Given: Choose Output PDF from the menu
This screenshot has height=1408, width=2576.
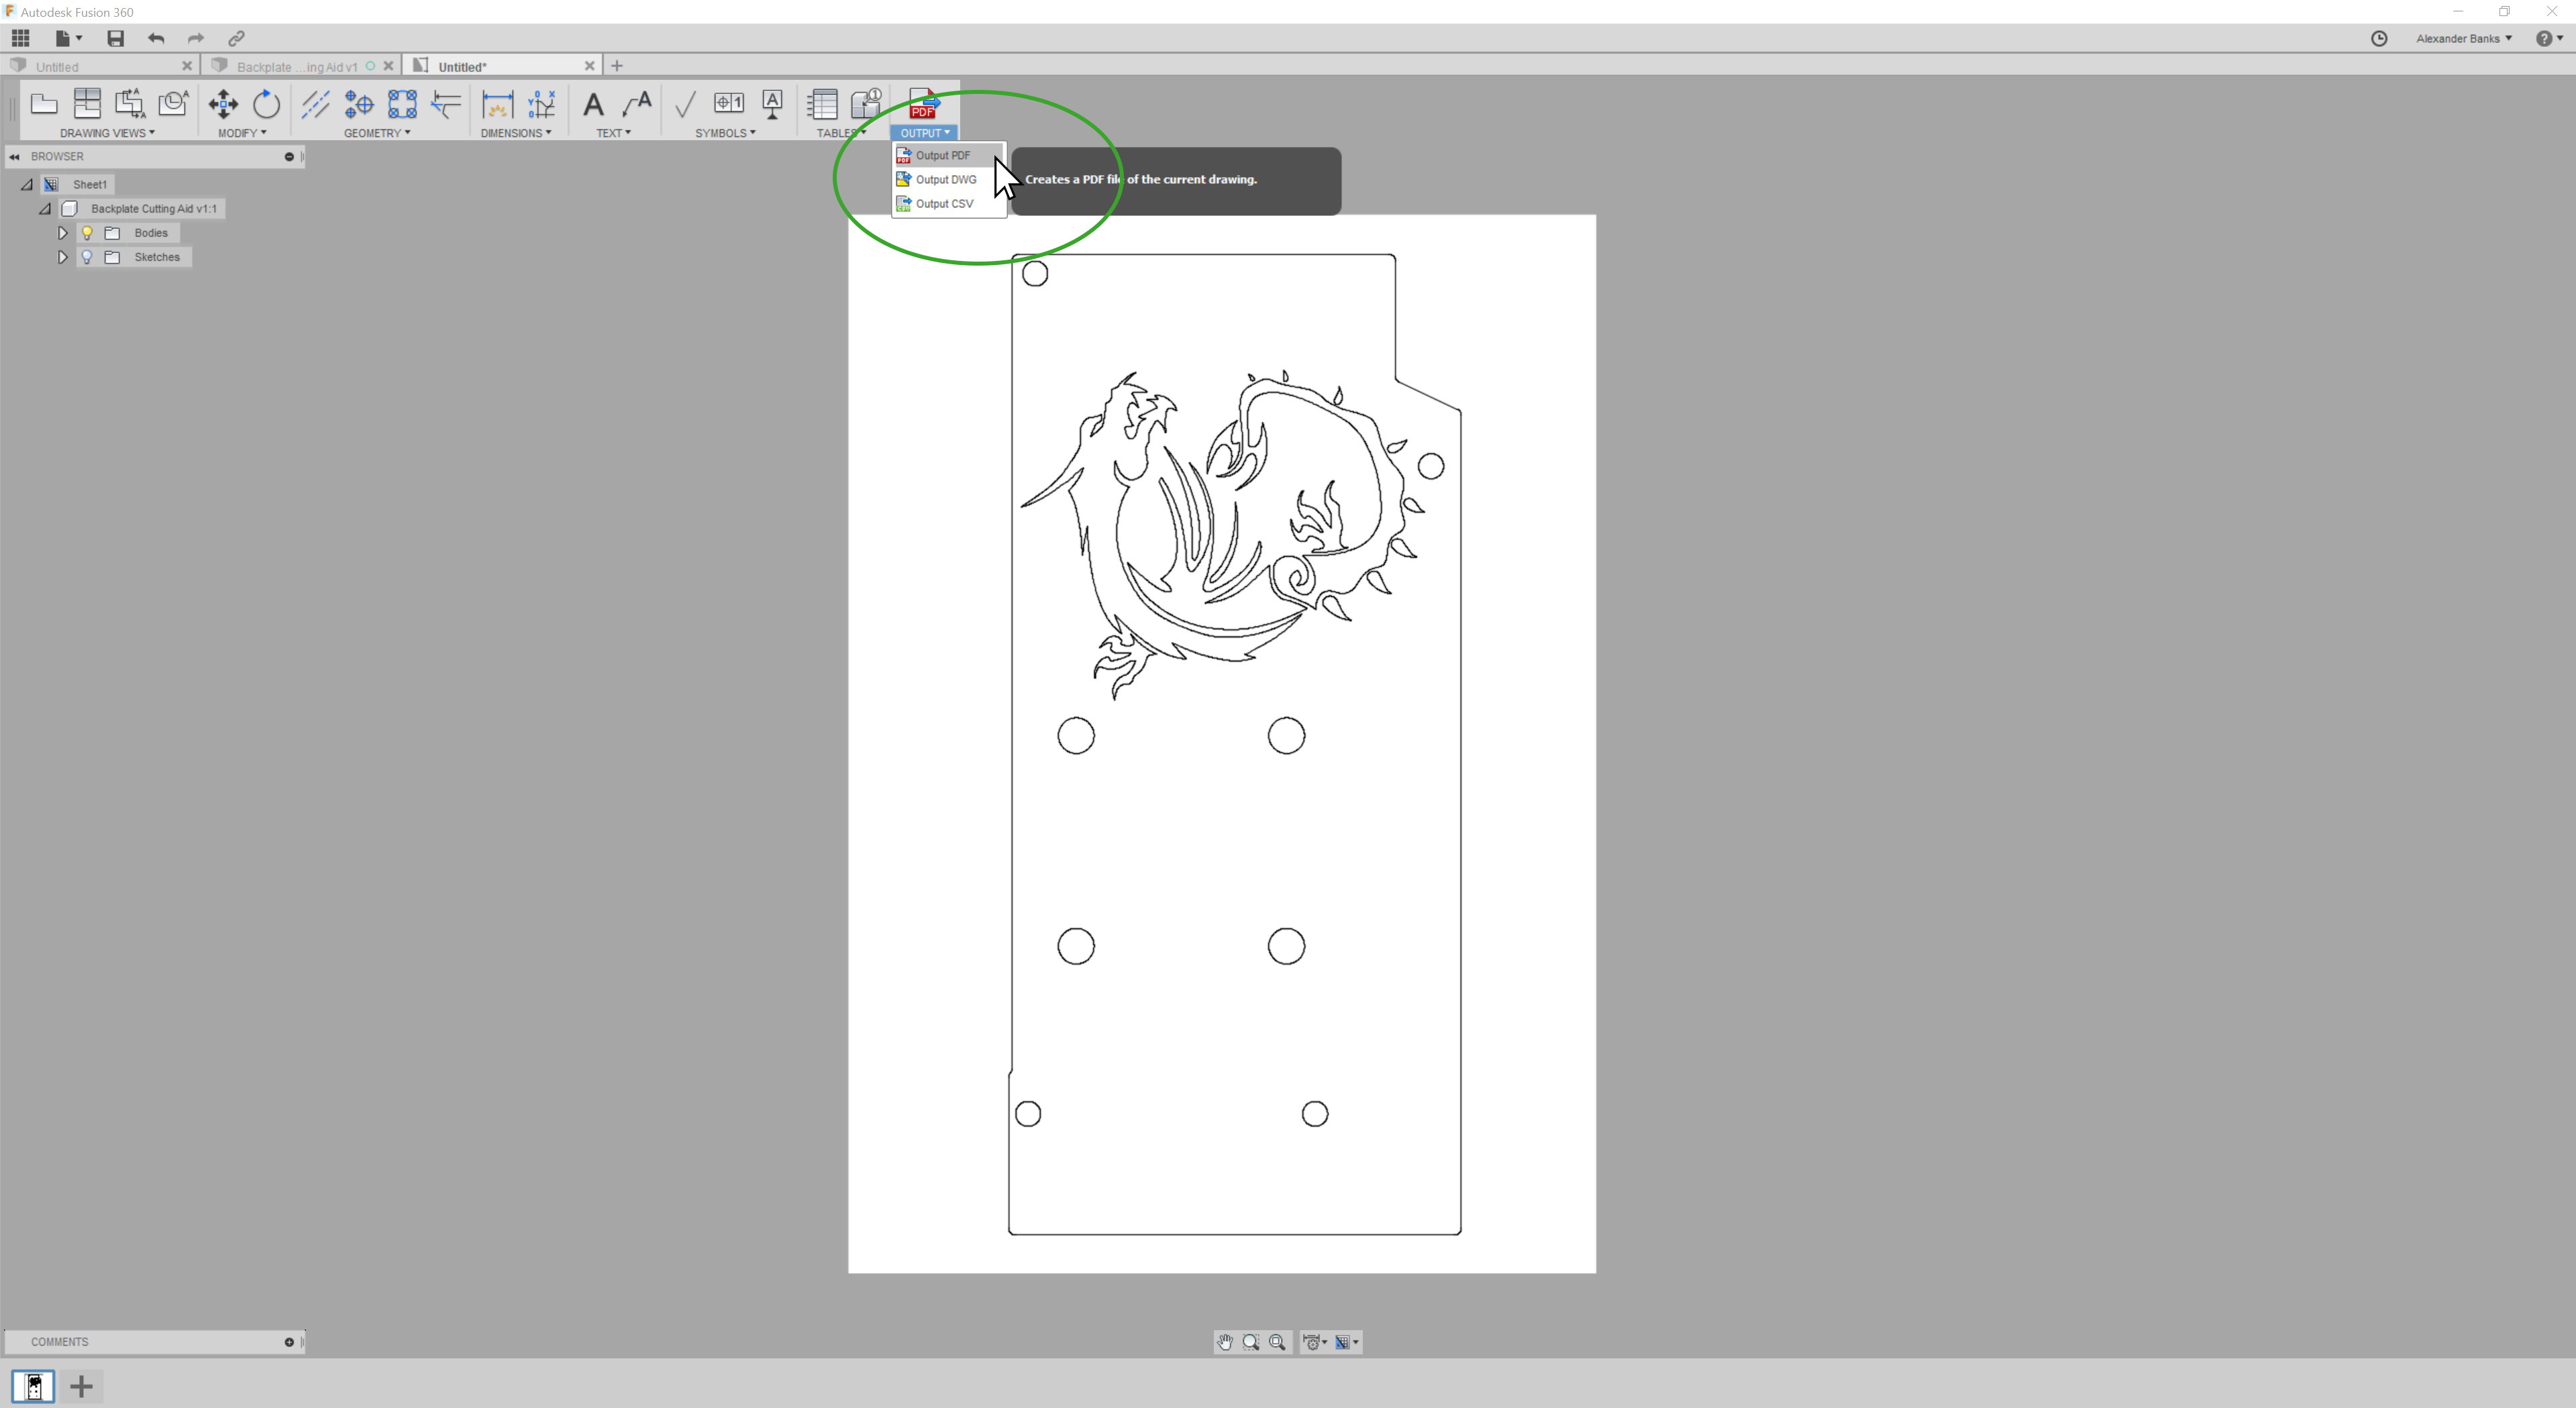Looking at the screenshot, I should 949,155.
